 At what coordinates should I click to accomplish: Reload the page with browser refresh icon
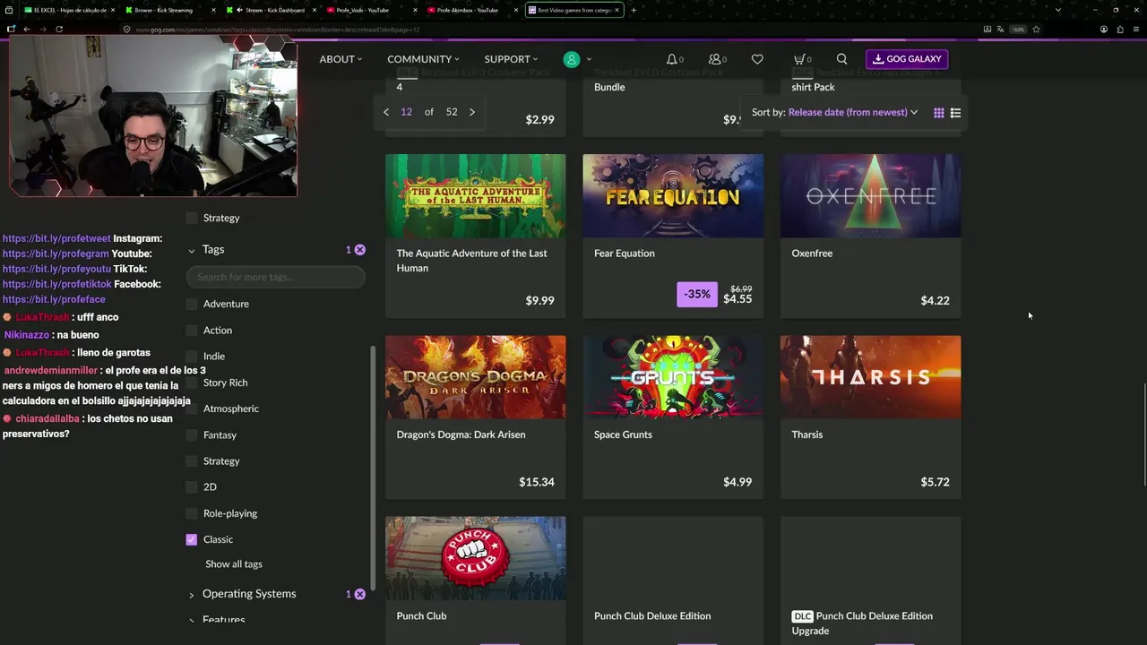pyautogui.click(x=59, y=29)
